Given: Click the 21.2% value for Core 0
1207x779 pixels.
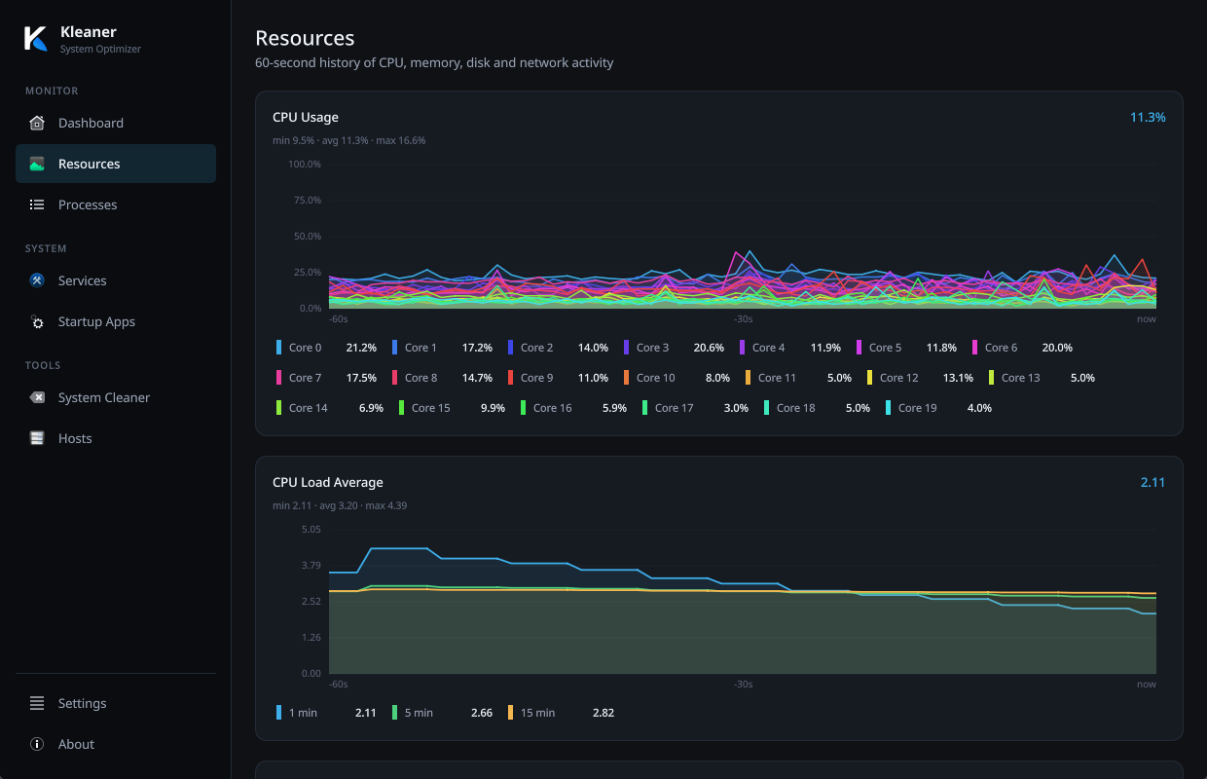Looking at the screenshot, I should pos(361,348).
